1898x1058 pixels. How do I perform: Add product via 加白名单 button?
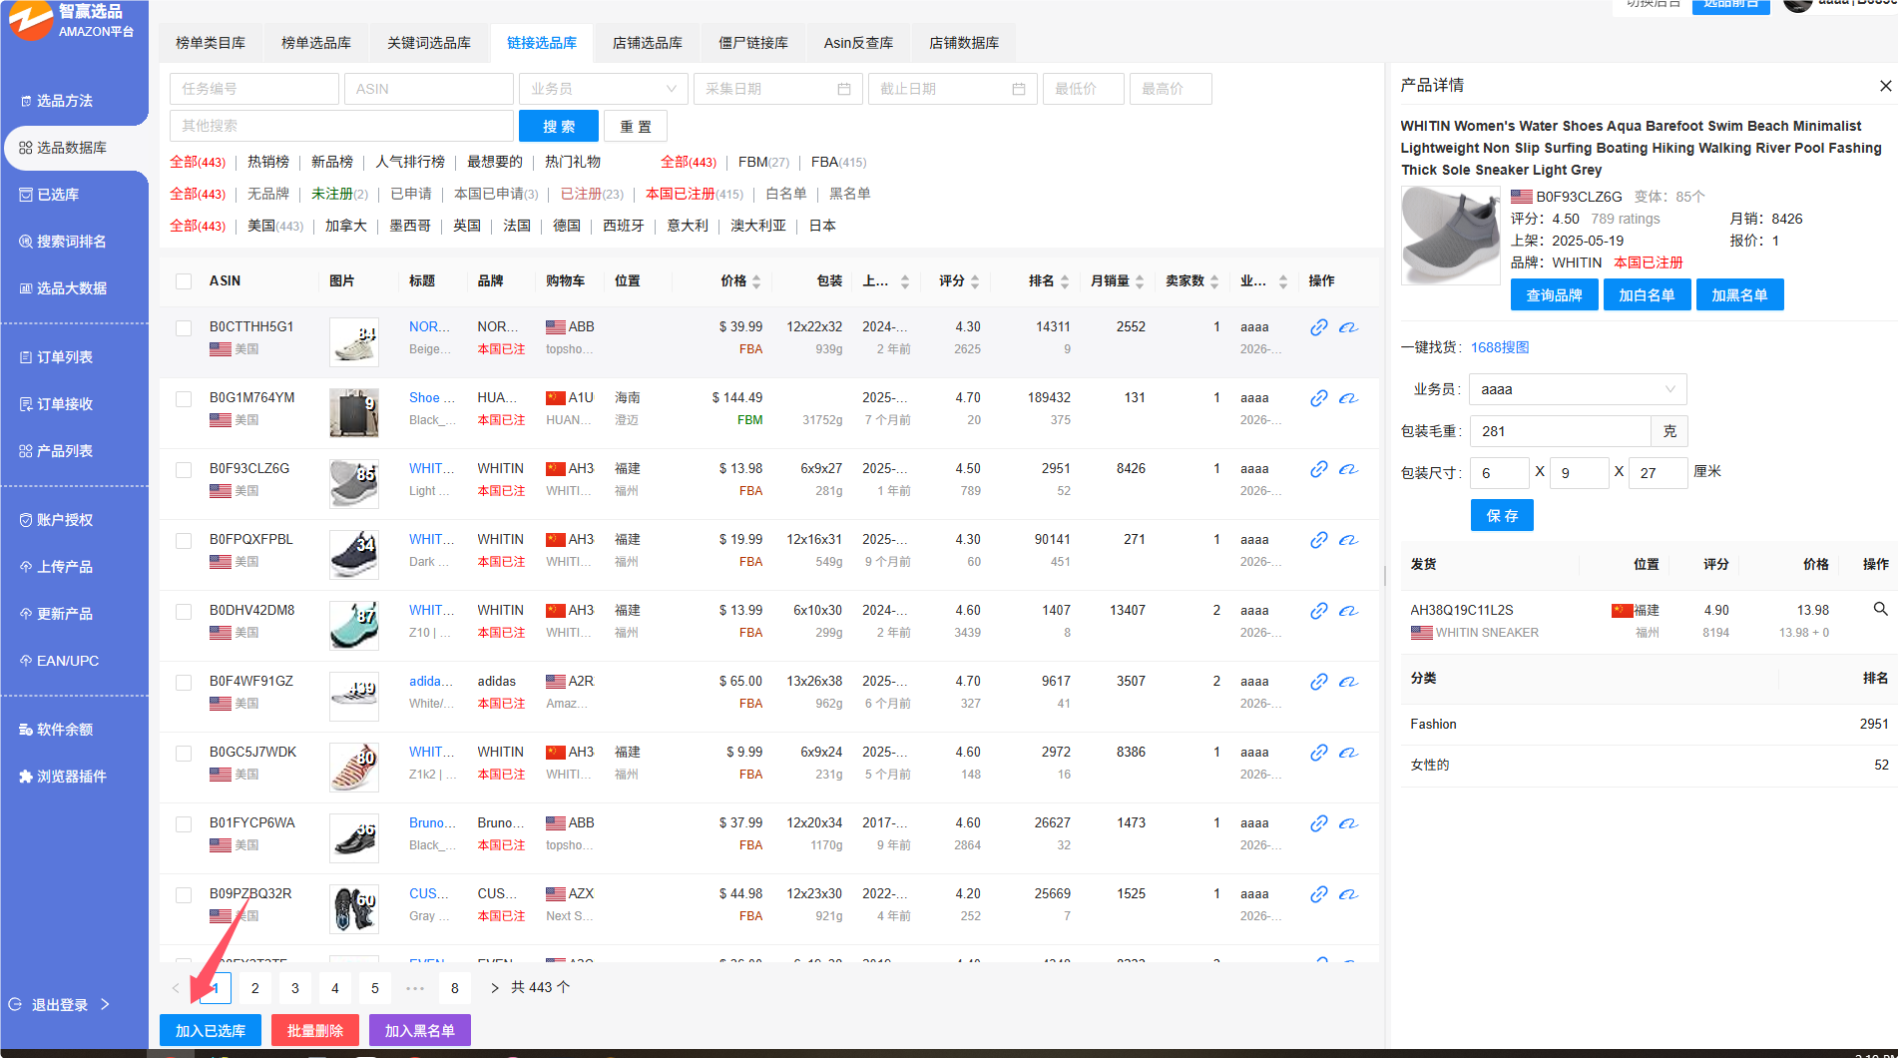[x=1647, y=294]
